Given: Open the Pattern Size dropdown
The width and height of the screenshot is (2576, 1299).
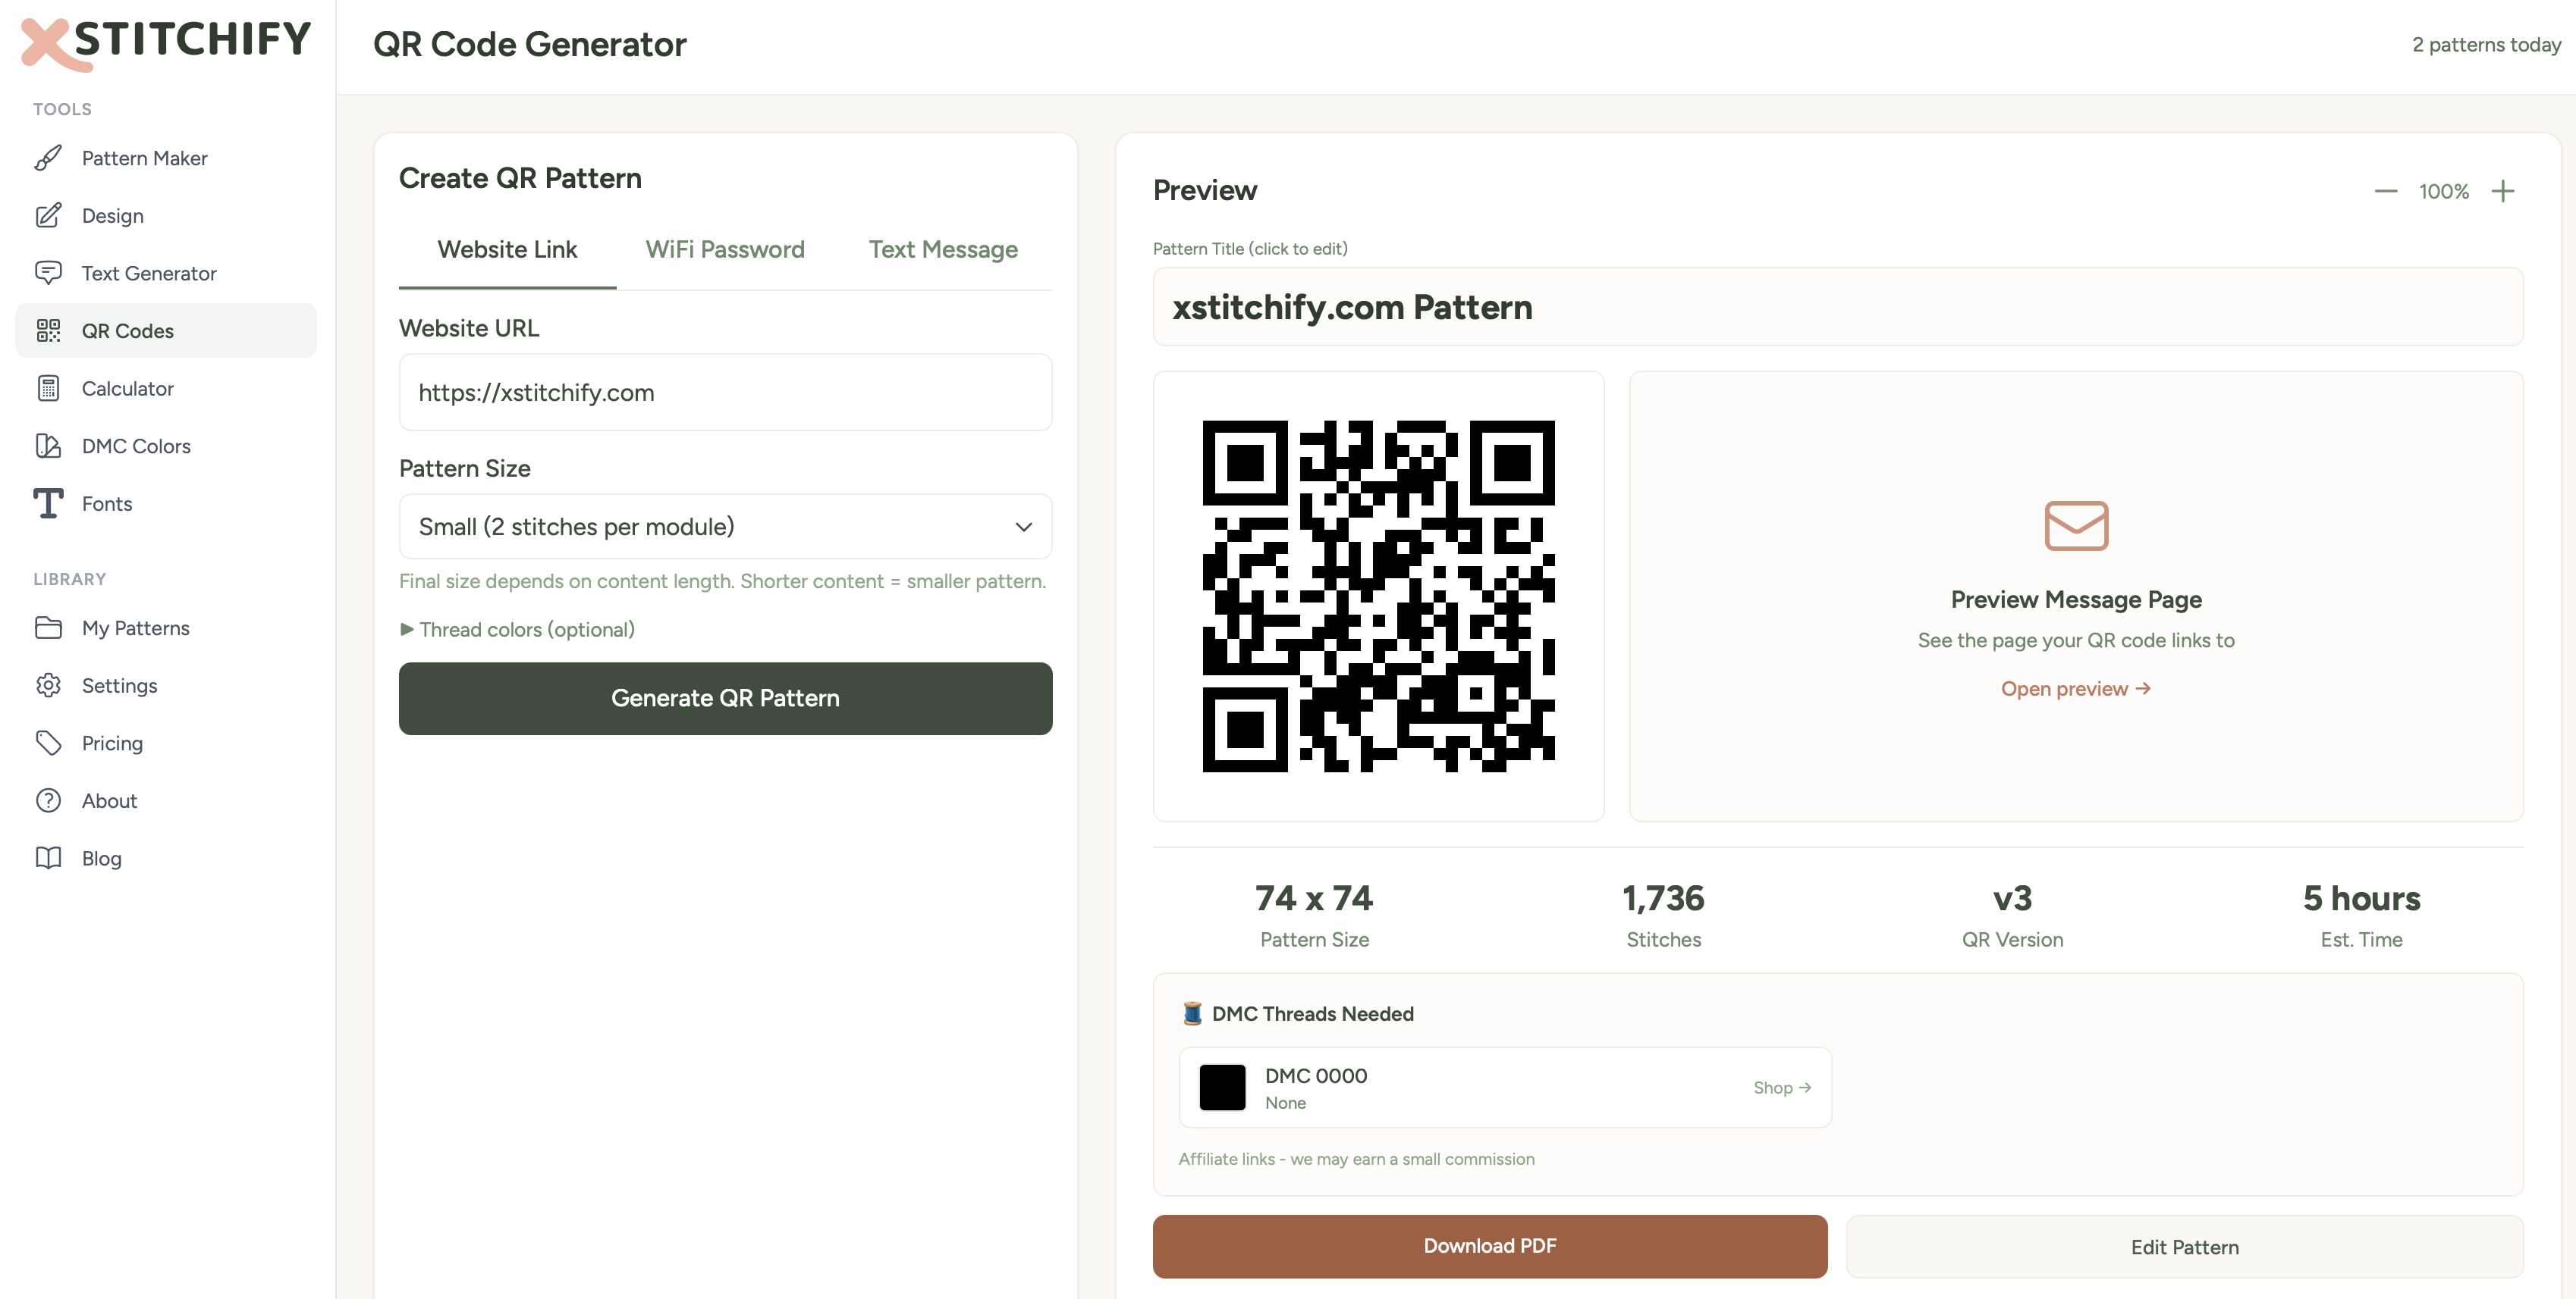Looking at the screenshot, I should click(724, 527).
